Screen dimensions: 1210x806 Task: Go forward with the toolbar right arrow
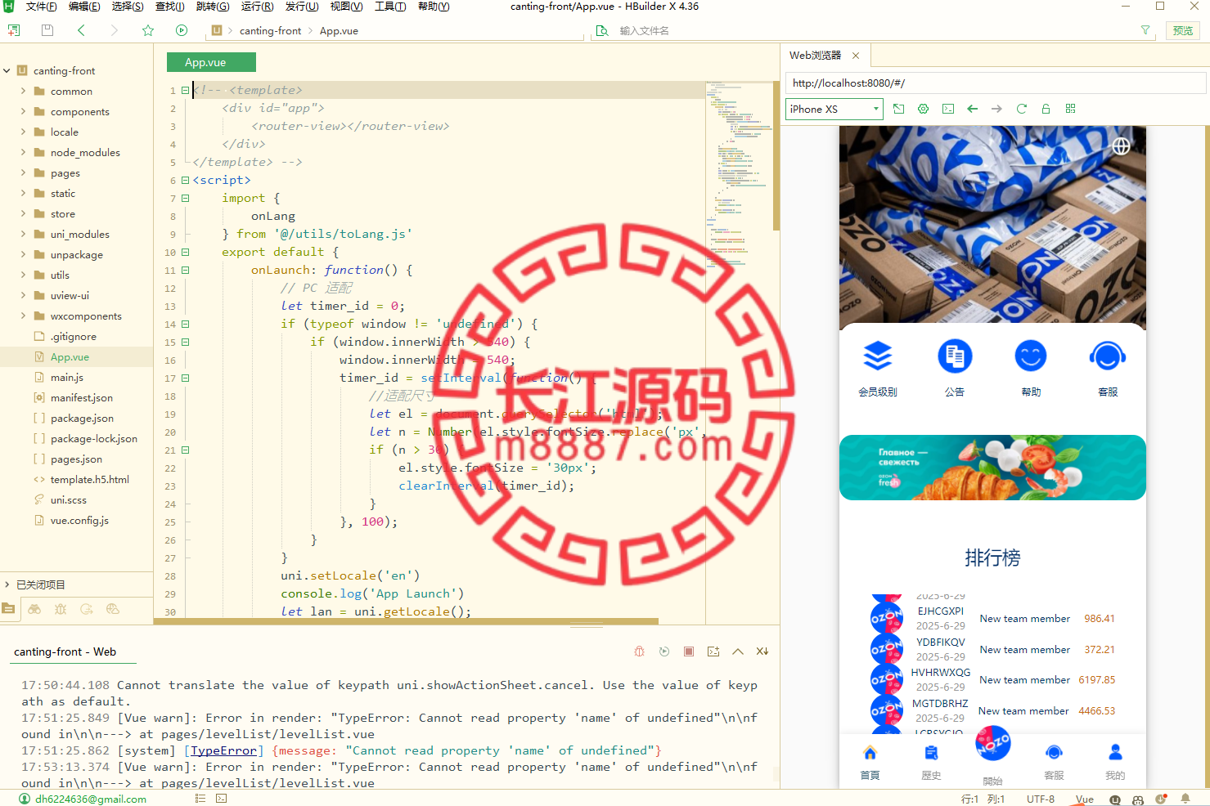click(114, 30)
